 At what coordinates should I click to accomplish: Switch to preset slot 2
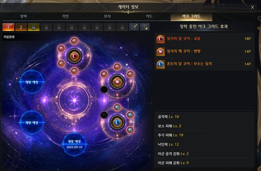point(21,27)
